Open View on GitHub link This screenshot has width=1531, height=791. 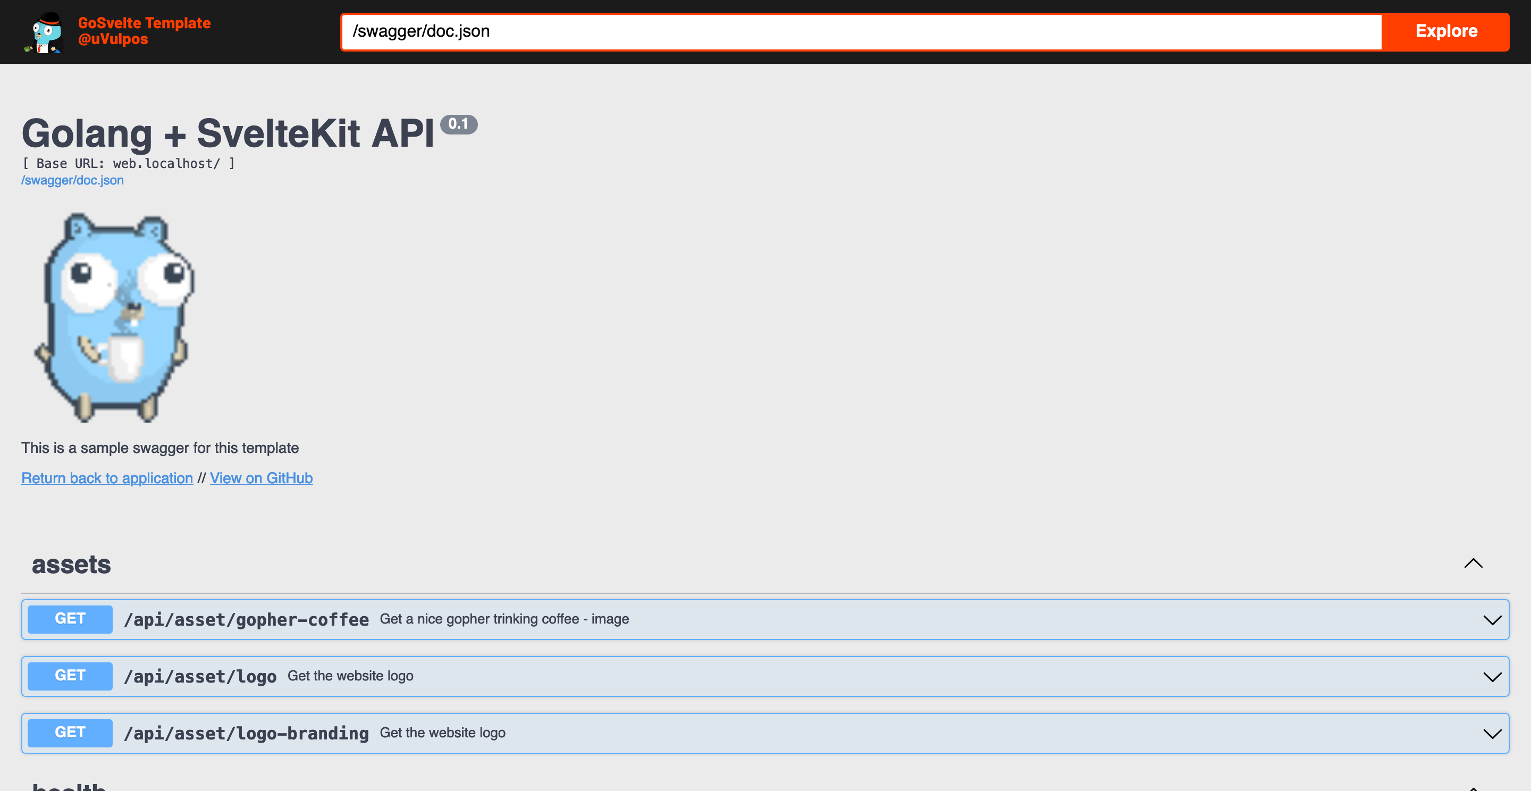tap(261, 478)
